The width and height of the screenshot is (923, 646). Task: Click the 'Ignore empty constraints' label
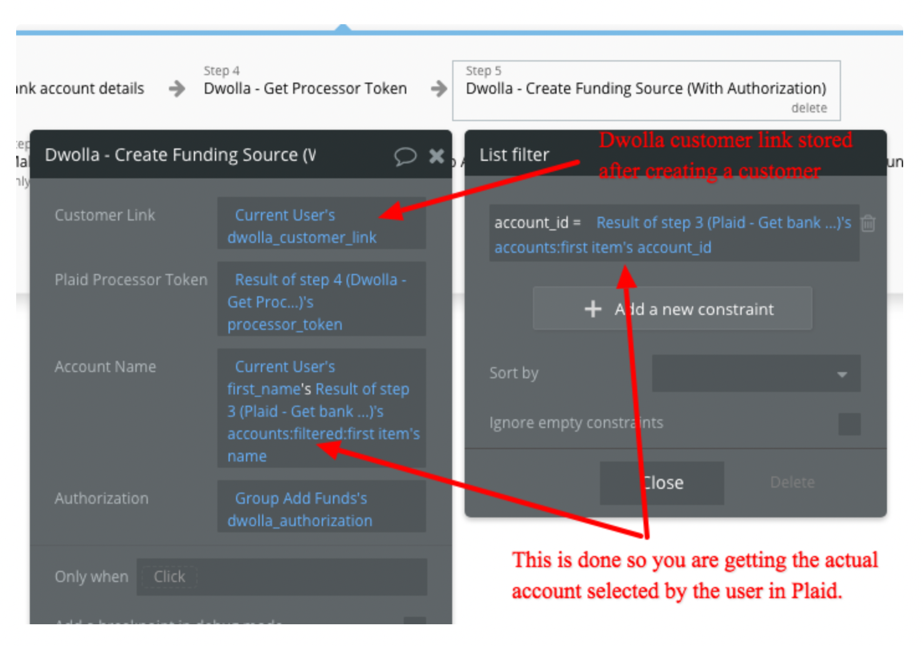(x=576, y=423)
